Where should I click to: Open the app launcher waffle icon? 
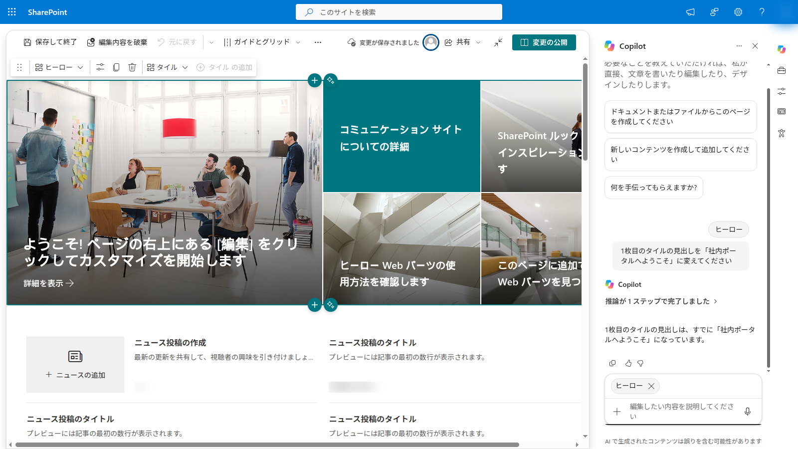[12, 12]
